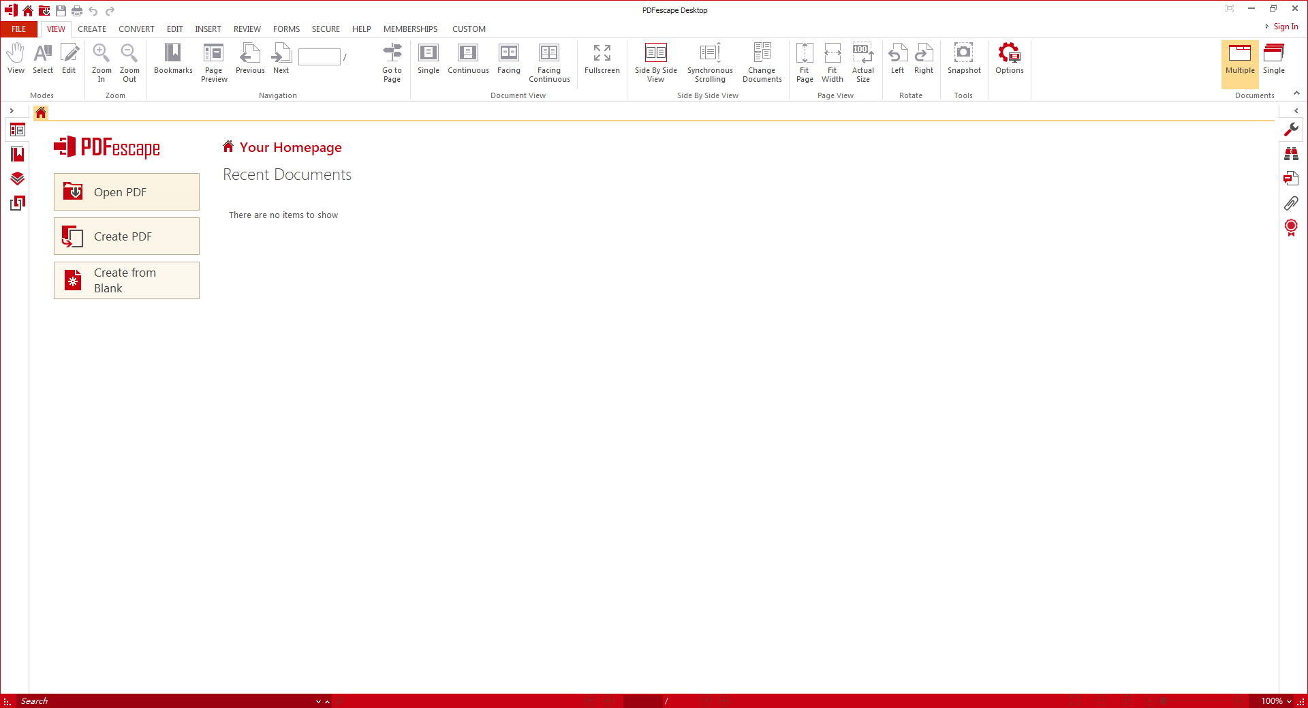Click the Create PDF button
The width and height of the screenshot is (1308, 708).
coord(127,236)
